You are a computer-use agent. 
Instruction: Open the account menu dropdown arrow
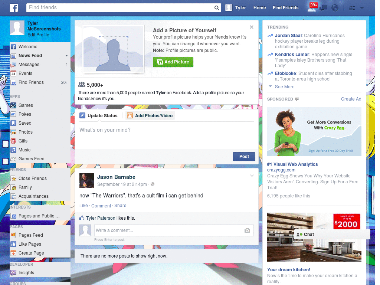click(362, 8)
